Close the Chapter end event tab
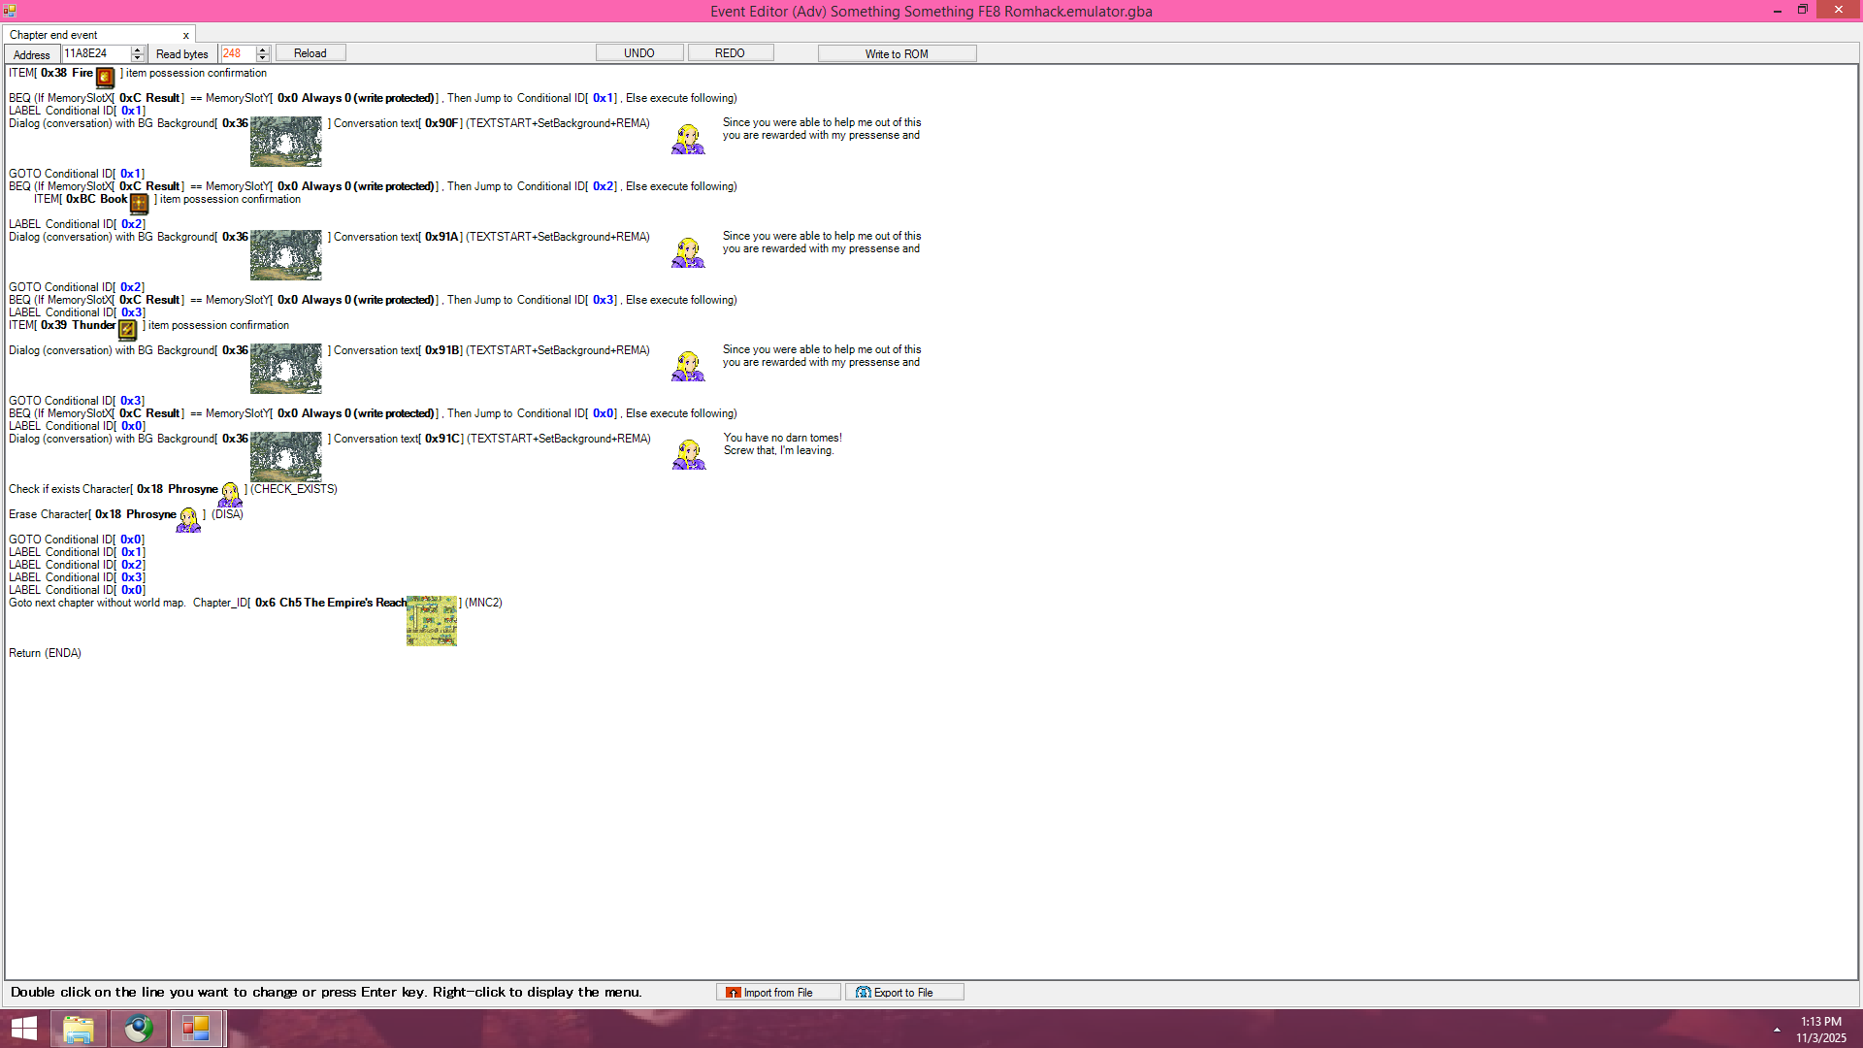The image size is (1863, 1048). pyautogui.click(x=185, y=35)
